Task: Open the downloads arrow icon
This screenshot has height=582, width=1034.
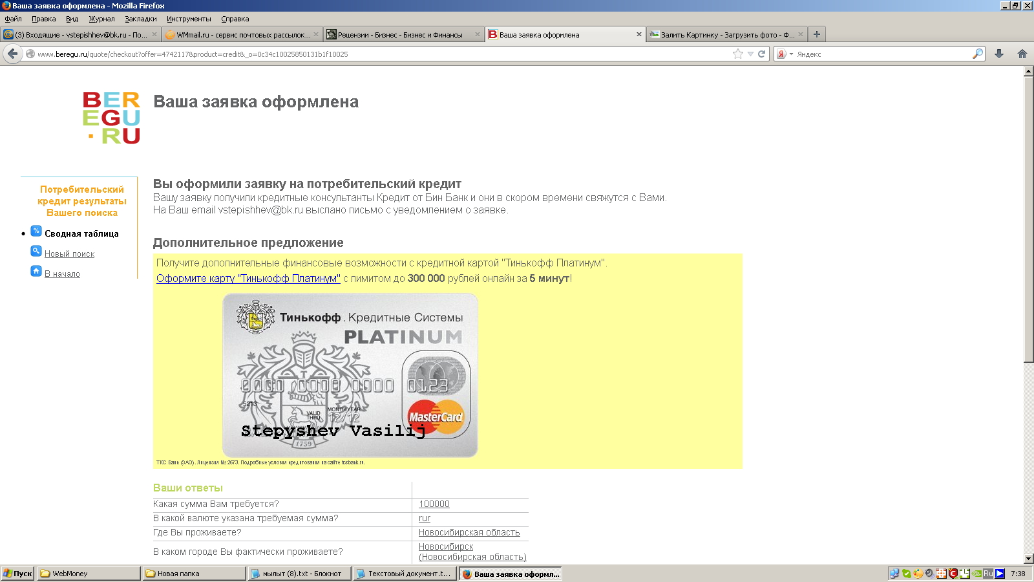Action: (999, 54)
